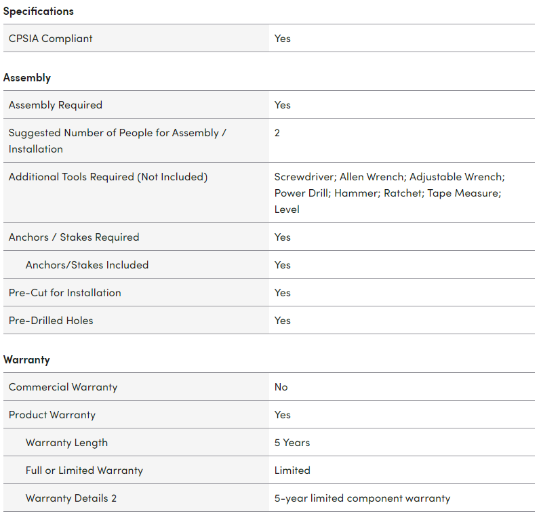Select the Warranty Length label
Screen dimensions: 539x520
tap(66, 443)
